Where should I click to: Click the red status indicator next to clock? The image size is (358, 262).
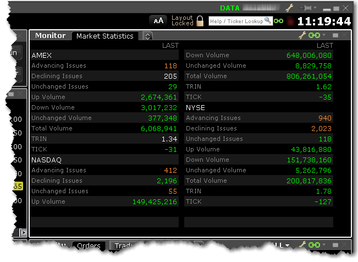point(290,21)
